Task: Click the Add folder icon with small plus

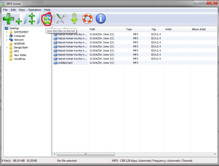Action: pyautogui.click(x=21, y=19)
